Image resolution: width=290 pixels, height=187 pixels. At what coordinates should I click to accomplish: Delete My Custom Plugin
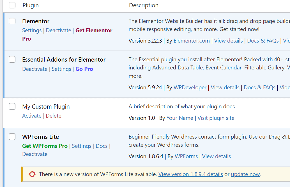coord(53,116)
